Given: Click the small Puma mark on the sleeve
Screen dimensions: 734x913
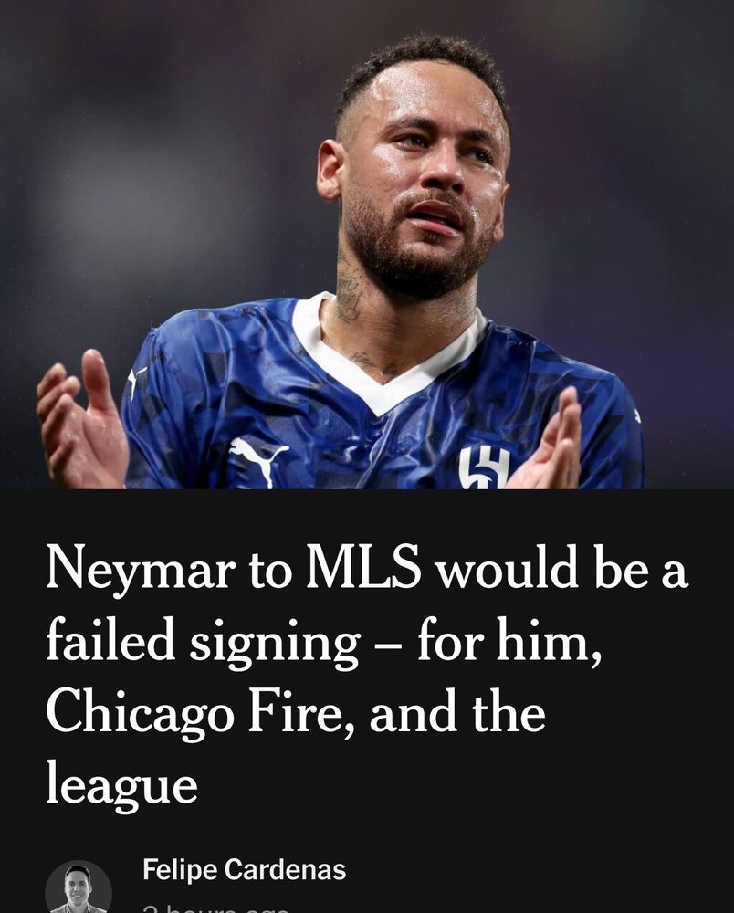Looking at the screenshot, I should click(136, 382).
